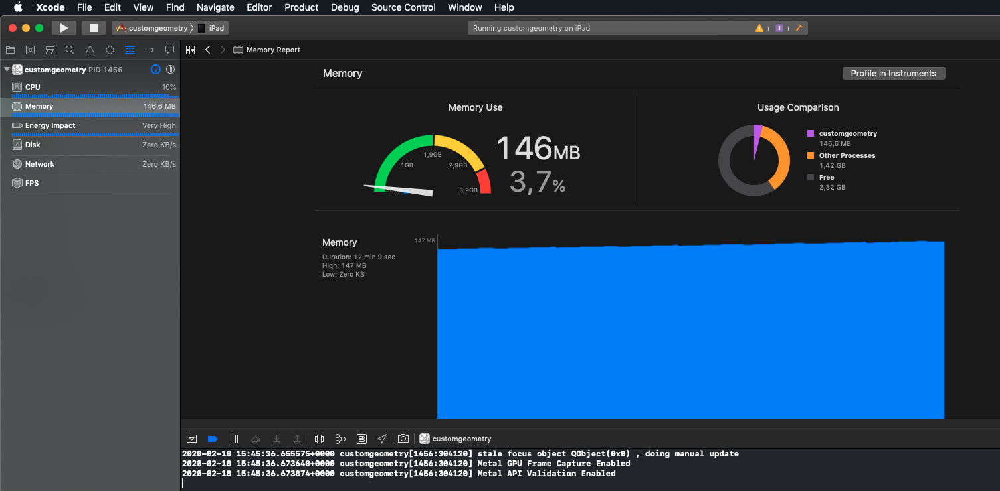This screenshot has height=491, width=1000.
Task: Capture GPU frame camera icon
Action: [403, 439]
